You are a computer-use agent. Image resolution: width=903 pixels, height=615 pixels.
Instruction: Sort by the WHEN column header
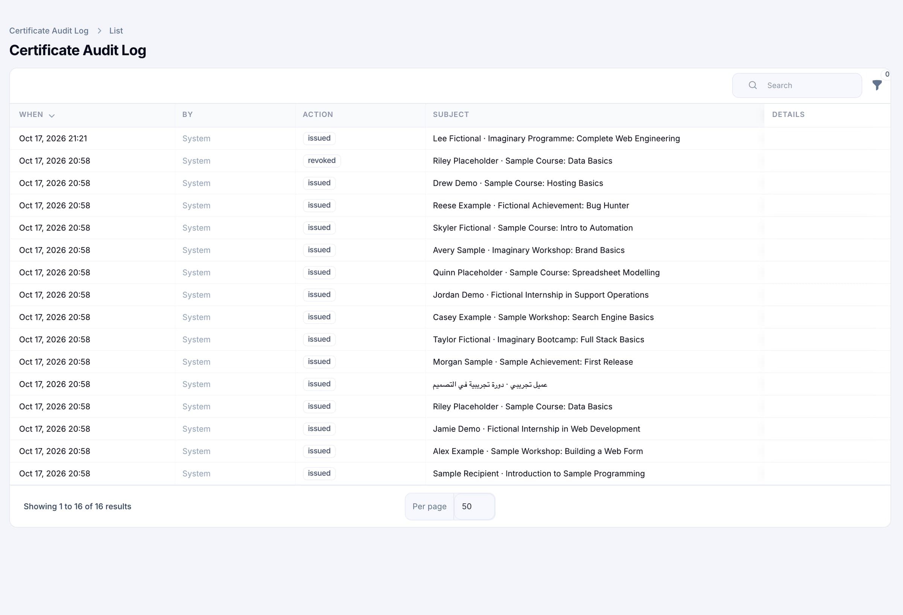tap(37, 115)
